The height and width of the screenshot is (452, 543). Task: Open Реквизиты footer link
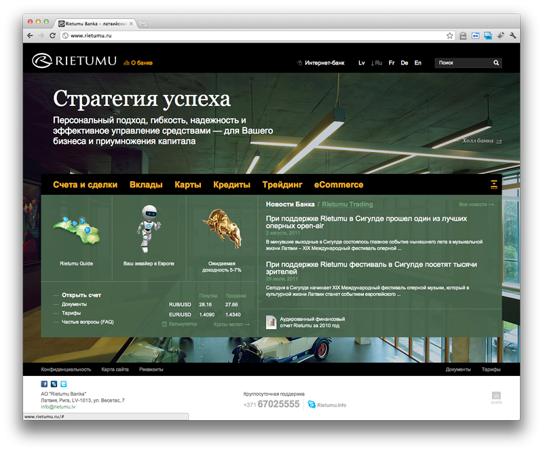coord(151,369)
